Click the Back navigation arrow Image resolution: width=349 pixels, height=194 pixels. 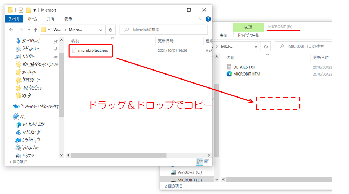point(11,30)
